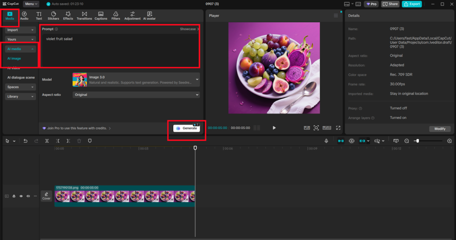Open the Transitions panel
456x240 pixels.
click(x=84, y=16)
